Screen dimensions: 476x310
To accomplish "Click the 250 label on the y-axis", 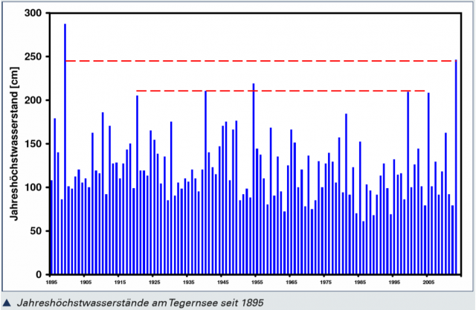I will [33, 56].
